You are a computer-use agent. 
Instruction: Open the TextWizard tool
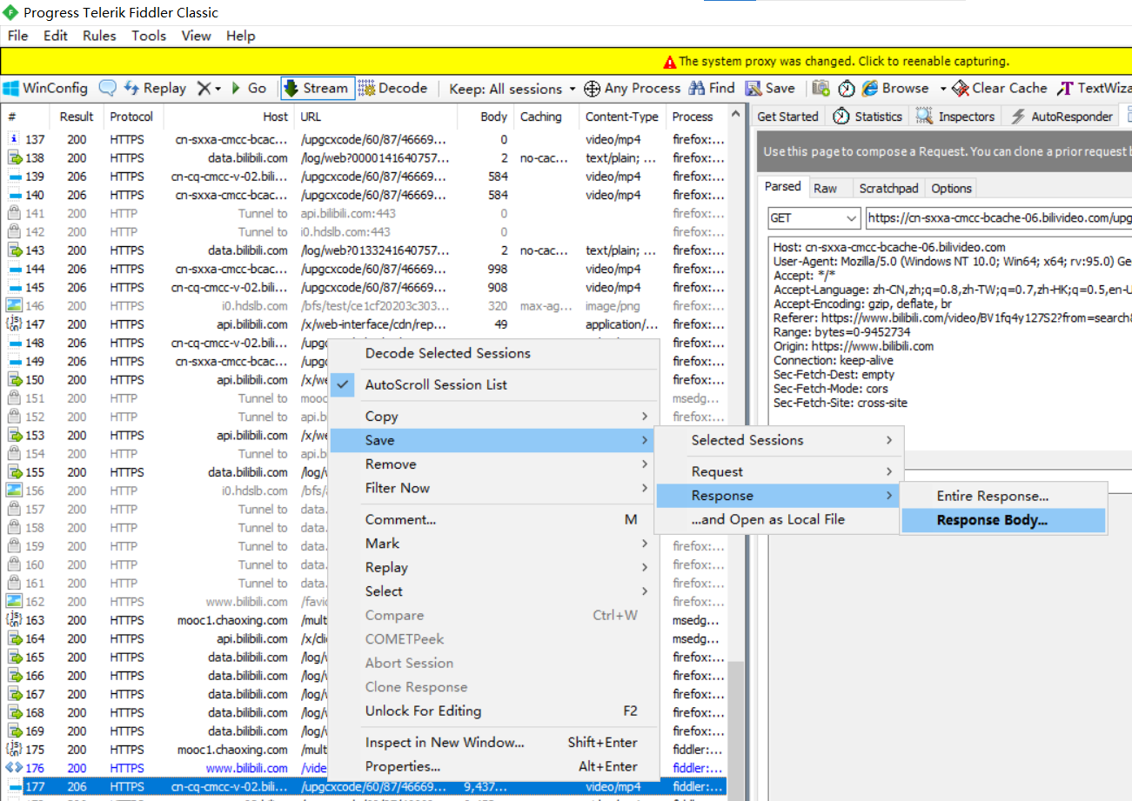pyautogui.click(x=1094, y=88)
